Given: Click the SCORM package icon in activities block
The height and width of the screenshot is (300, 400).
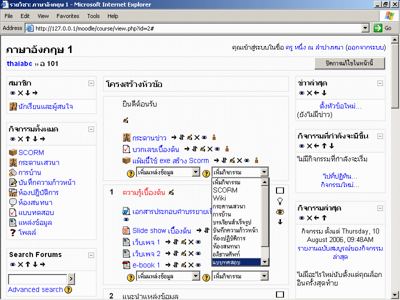Looking at the screenshot, I should coord(13,152).
